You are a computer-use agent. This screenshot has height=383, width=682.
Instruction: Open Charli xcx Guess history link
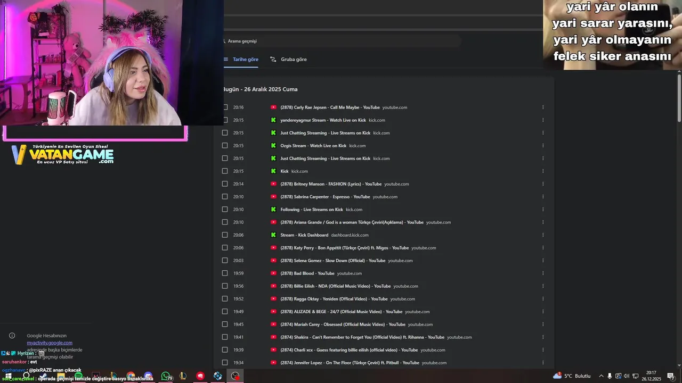tap(349, 350)
